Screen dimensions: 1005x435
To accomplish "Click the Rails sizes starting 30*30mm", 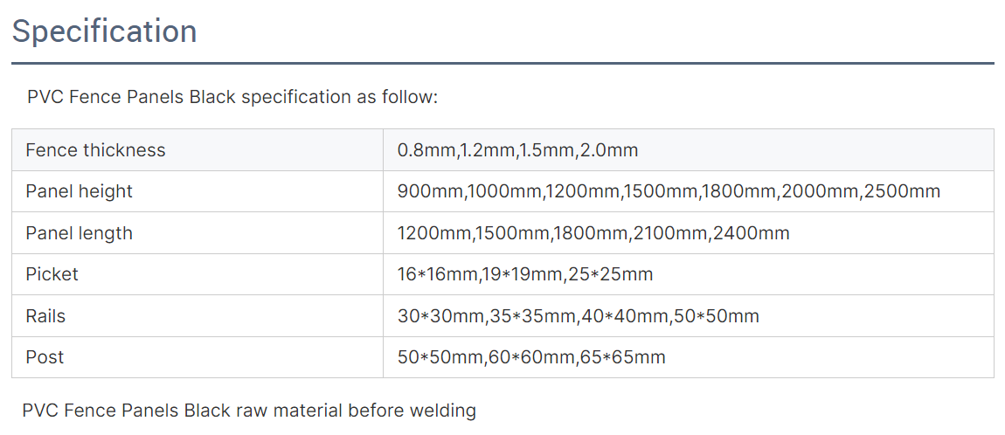I will 579,316.
